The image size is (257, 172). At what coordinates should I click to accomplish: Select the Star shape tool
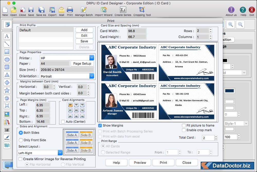click(x=7, y=90)
